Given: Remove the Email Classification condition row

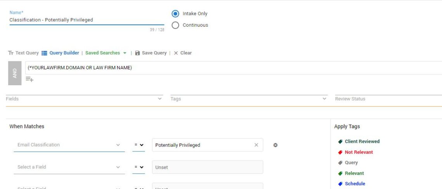Looking at the screenshot, I should tap(275, 145).
